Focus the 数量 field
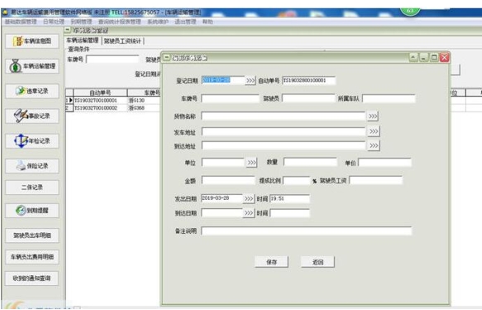This screenshot has height=310, width=482. (310, 162)
